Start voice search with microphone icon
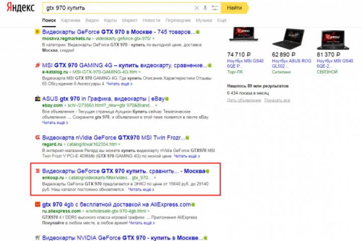The image size is (362, 241). pos(205,8)
